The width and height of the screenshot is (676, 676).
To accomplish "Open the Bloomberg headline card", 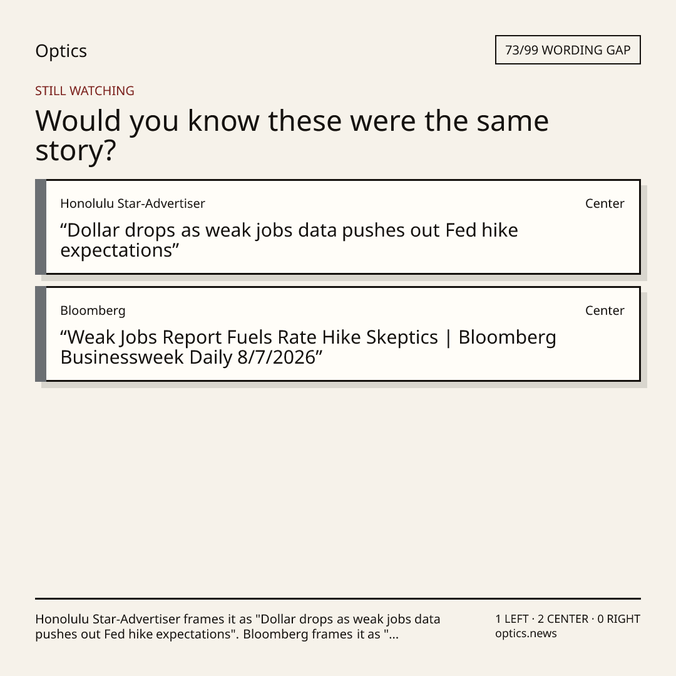I will click(338, 334).
